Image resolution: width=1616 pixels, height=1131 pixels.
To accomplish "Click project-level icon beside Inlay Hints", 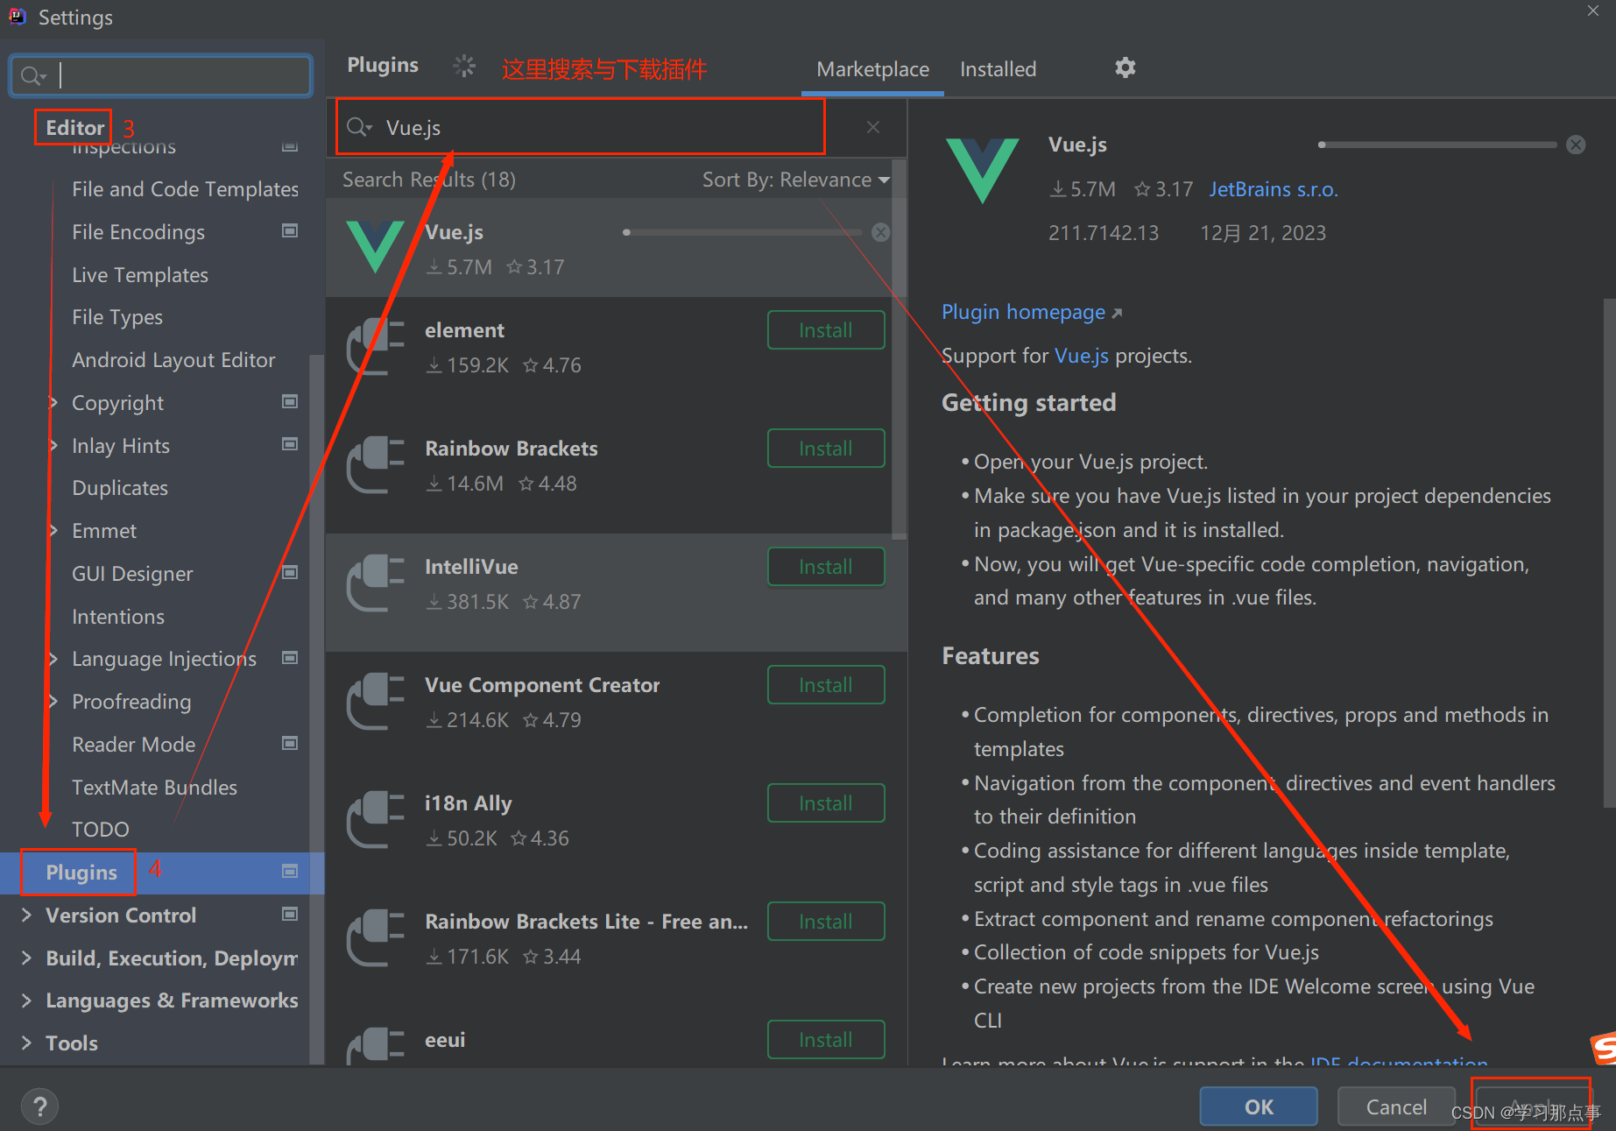I will [290, 444].
